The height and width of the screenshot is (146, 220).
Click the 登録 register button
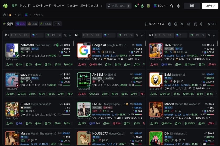point(192,6)
